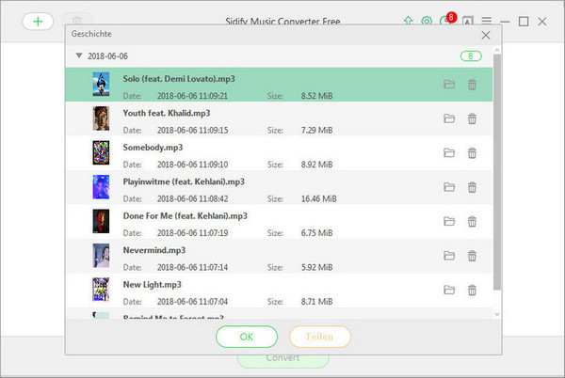Delete New Light.mp3 from history

coord(472,290)
